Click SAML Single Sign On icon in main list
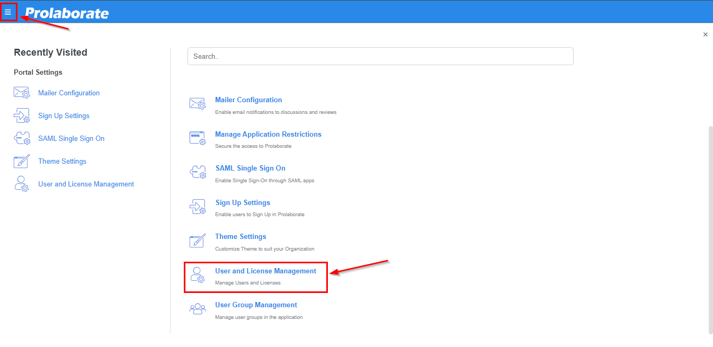Image resolution: width=713 pixels, height=347 pixels. [x=197, y=172]
